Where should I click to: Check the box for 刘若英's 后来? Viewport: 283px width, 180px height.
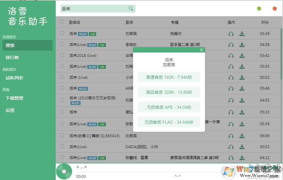coord(62,33)
